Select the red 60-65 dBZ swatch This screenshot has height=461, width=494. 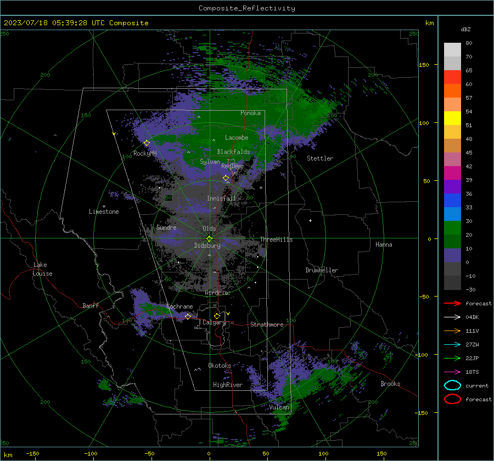click(x=452, y=77)
